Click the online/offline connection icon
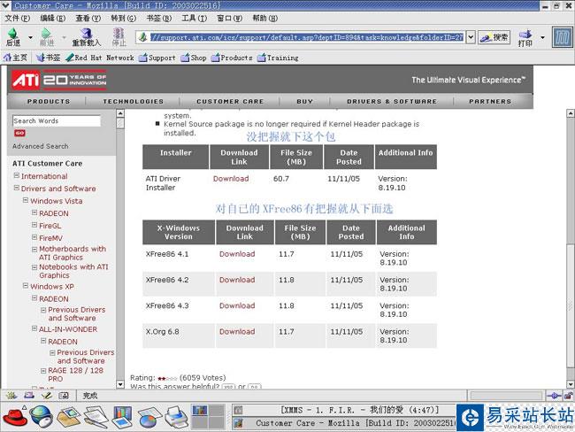 (554, 396)
